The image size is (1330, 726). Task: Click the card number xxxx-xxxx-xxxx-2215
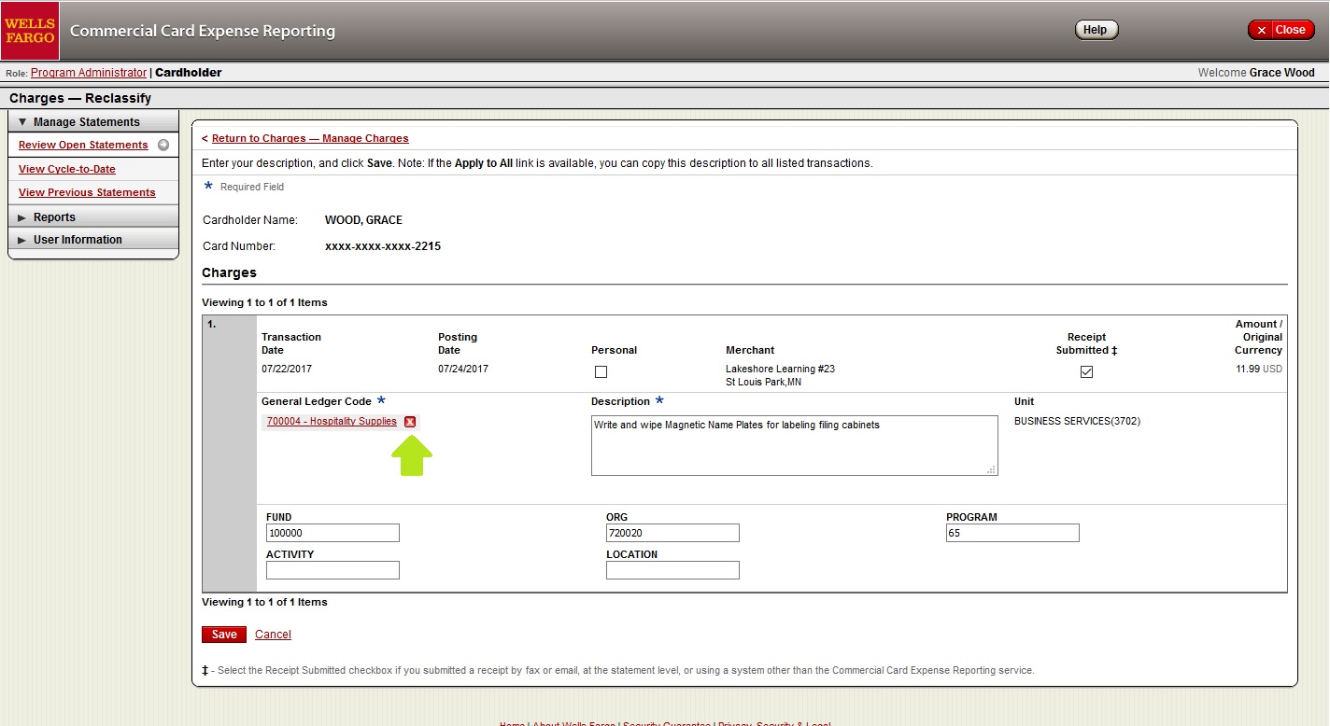(x=383, y=246)
